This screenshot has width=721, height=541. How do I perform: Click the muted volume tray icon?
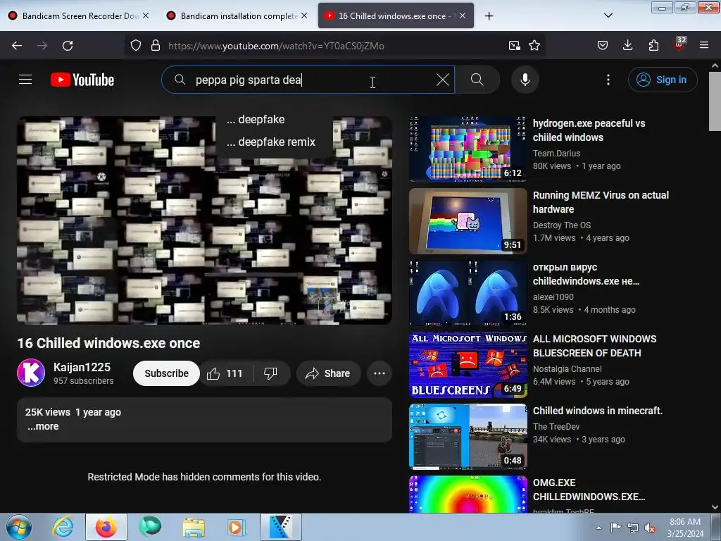coord(650,528)
